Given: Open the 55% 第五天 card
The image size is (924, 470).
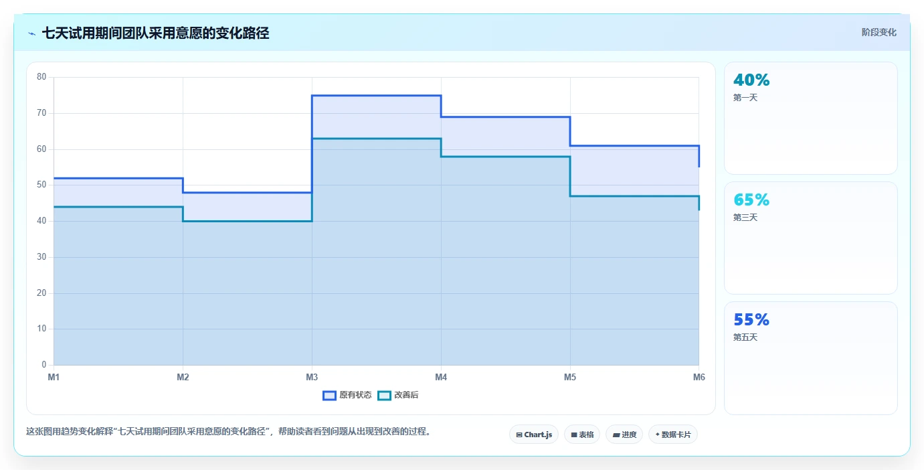Looking at the screenshot, I should [810, 358].
